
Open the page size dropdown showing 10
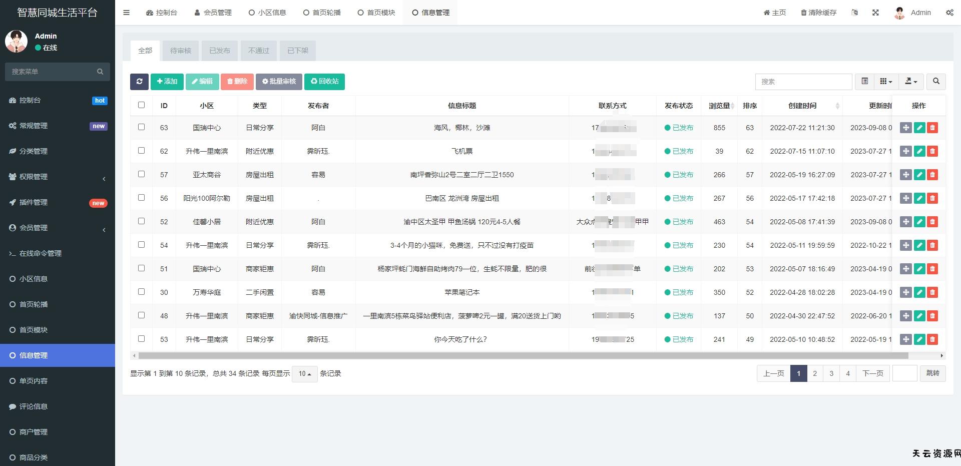pos(304,374)
